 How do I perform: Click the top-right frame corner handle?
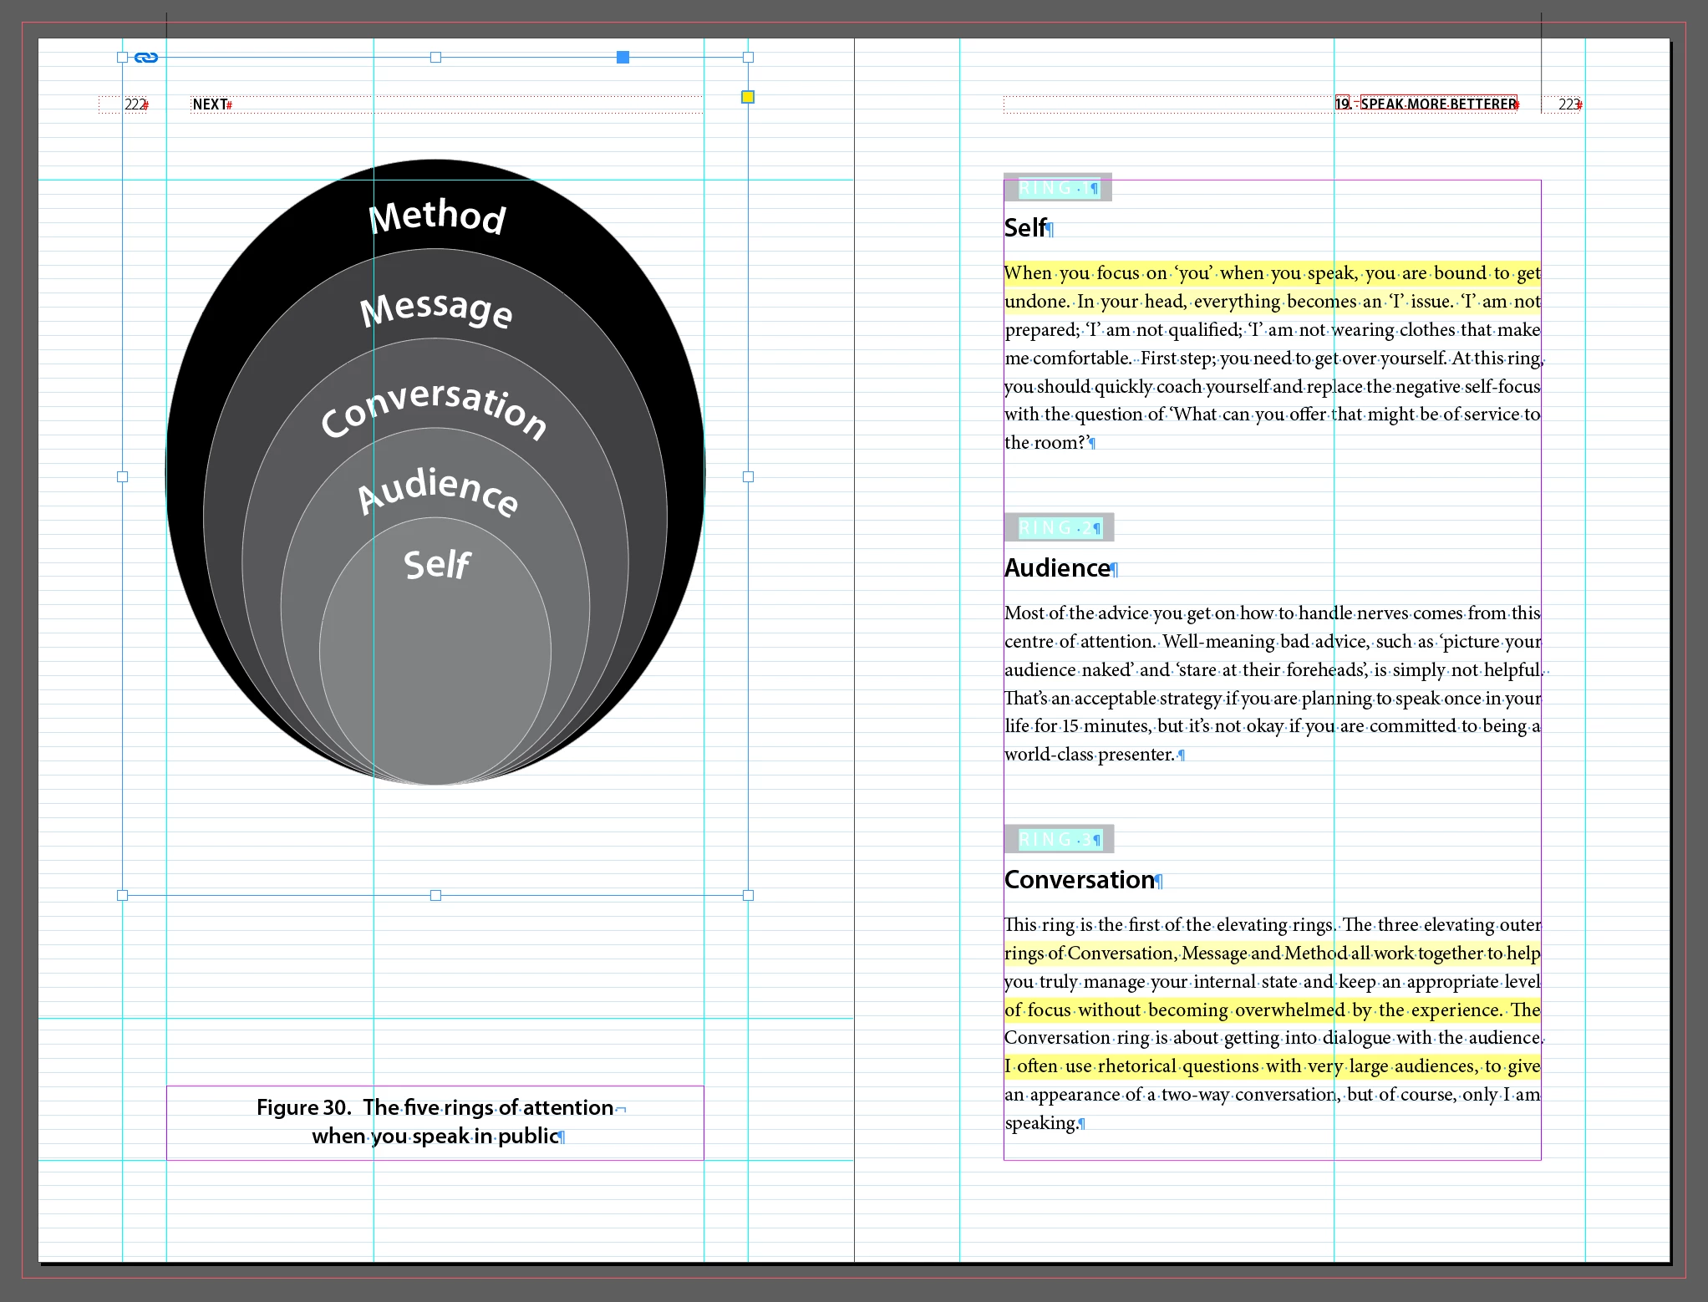pyautogui.click(x=748, y=58)
